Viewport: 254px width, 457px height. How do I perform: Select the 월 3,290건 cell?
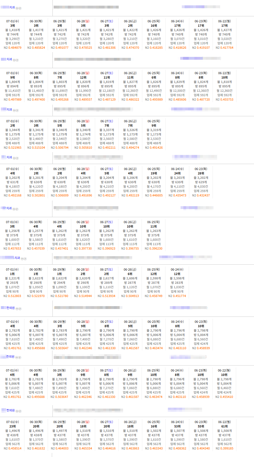pos(13,39)
